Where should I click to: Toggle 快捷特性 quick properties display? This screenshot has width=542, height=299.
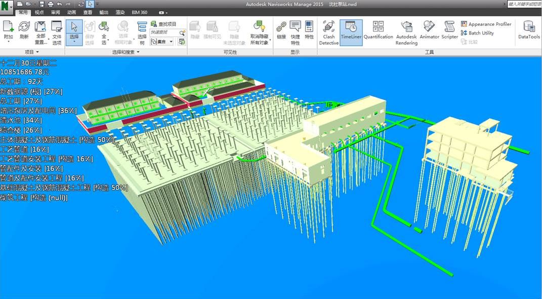click(x=295, y=32)
